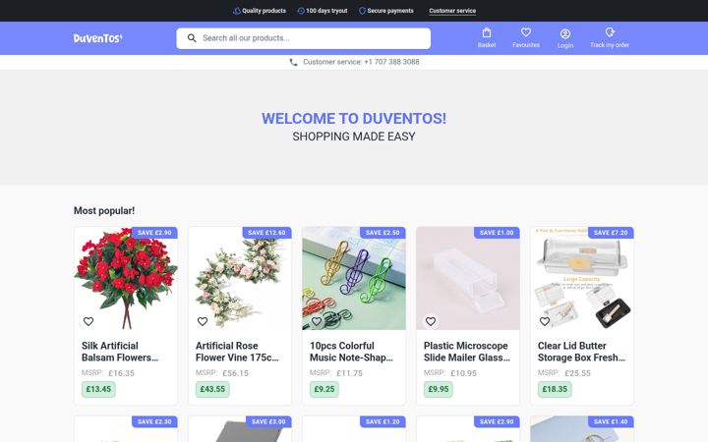Click the rose flower vine product image
Image resolution: width=708 pixels, height=442 pixels.
240,278
